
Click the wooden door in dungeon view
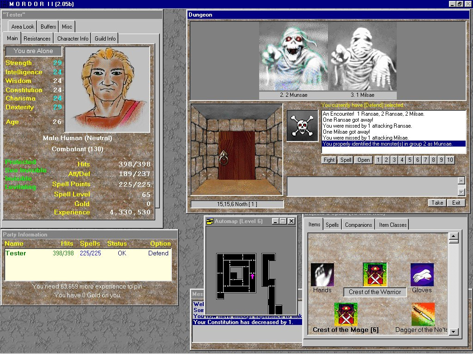click(x=237, y=155)
